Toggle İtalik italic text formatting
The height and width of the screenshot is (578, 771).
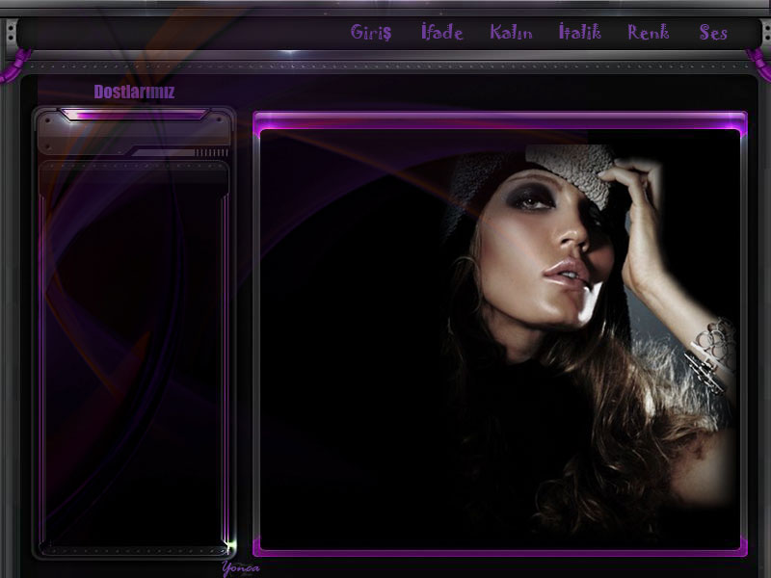click(580, 33)
